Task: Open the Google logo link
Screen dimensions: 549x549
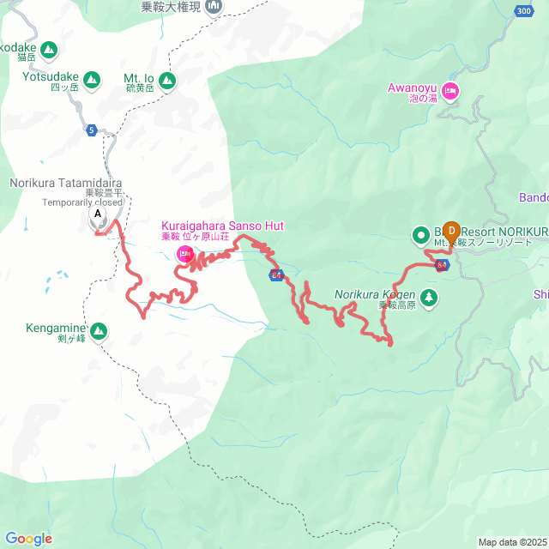Action: point(28,538)
